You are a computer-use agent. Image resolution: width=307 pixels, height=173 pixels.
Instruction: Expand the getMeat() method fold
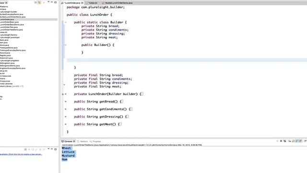(x=66, y=124)
